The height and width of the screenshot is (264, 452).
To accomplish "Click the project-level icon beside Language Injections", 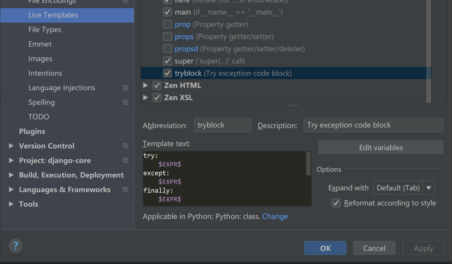I will 125,88.
